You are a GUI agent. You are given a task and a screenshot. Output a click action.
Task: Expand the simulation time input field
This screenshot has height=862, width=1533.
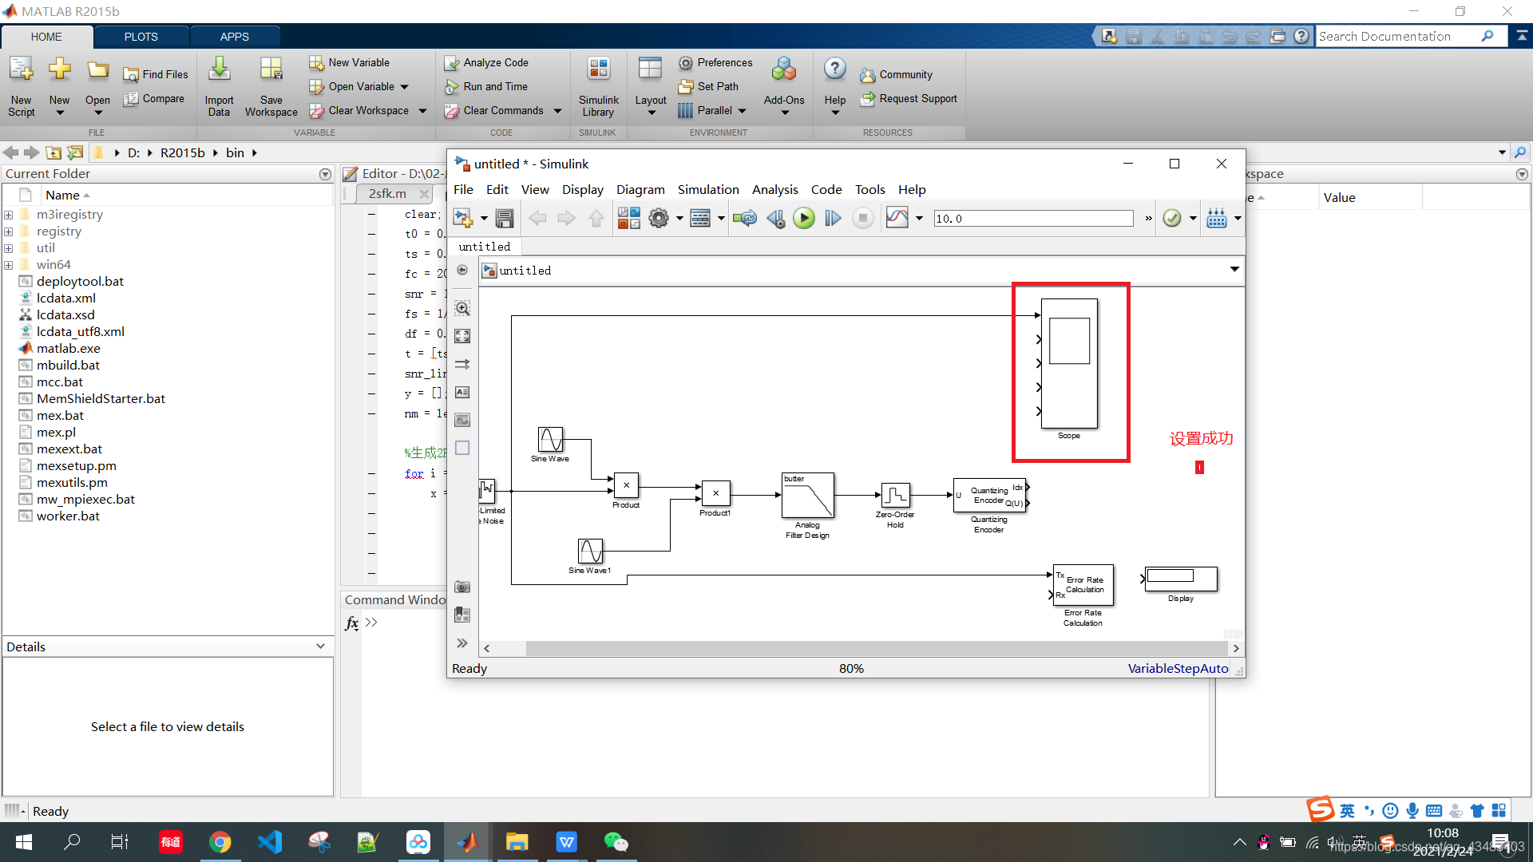1147,218
